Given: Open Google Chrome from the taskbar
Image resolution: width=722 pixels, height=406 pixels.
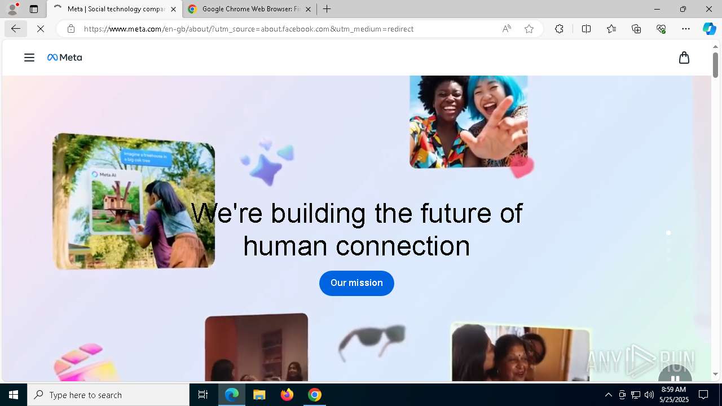Looking at the screenshot, I should [x=315, y=395].
